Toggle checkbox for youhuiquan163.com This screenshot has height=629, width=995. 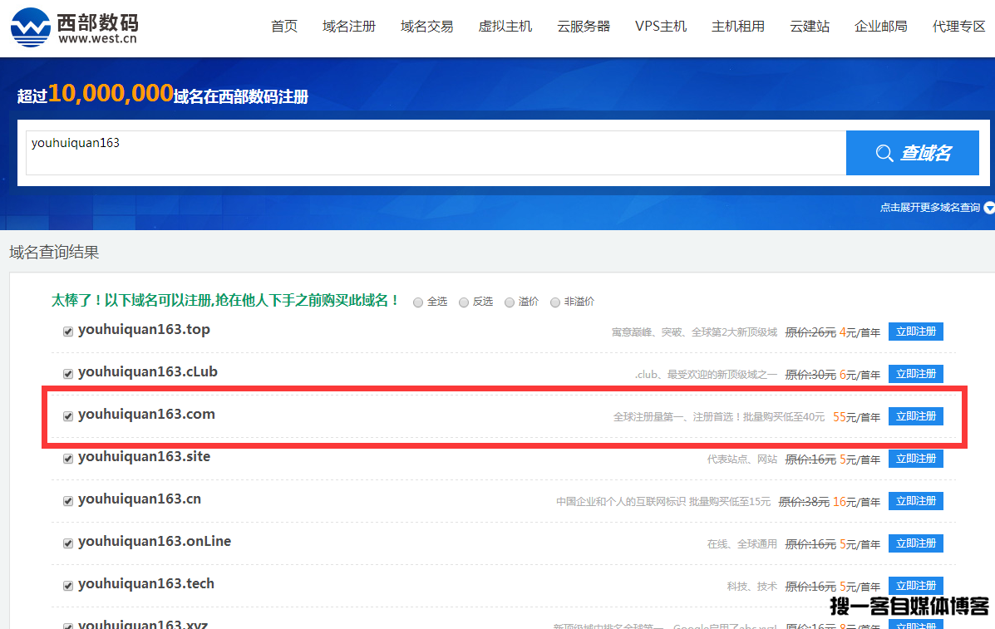coord(68,416)
